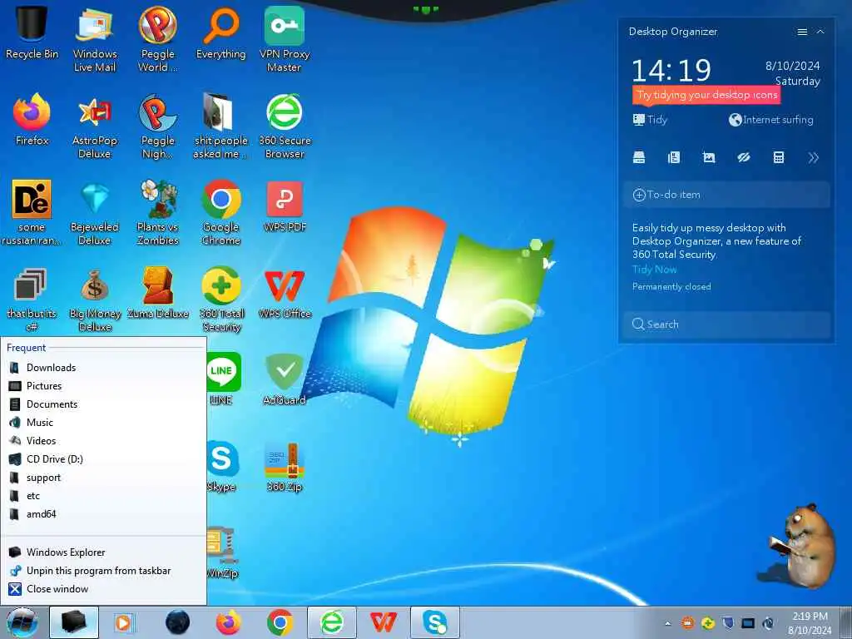Open Peggle World desktop shortcut
Viewport: 852px width, 639px height.
tap(157, 38)
